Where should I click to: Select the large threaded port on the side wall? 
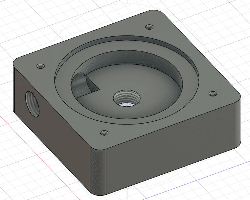coord(32,104)
